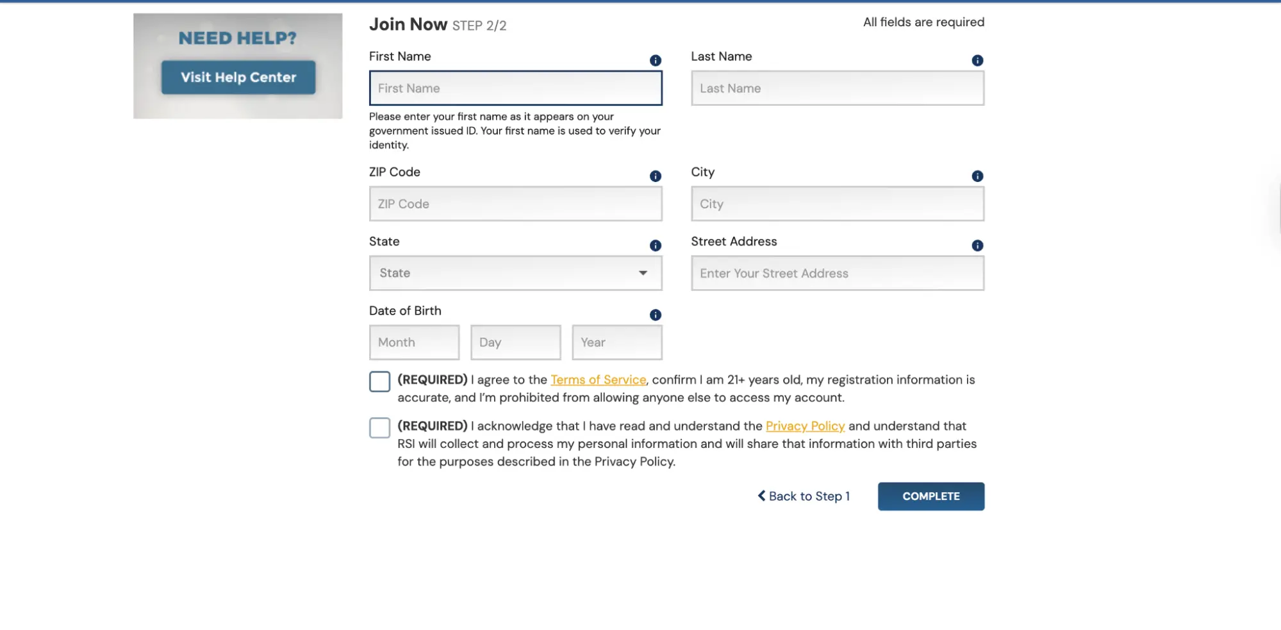The height and width of the screenshot is (630, 1281).
Task: Select the Street Address text field
Action: pyautogui.click(x=837, y=273)
